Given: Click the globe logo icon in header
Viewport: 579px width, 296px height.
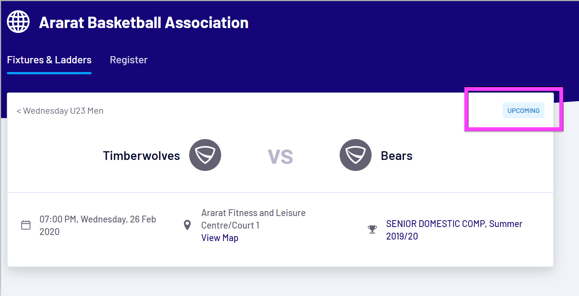Looking at the screenshot, I should click(x=18, y=22).
